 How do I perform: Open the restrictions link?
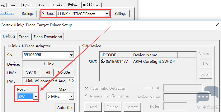click(x=7, y=13)
